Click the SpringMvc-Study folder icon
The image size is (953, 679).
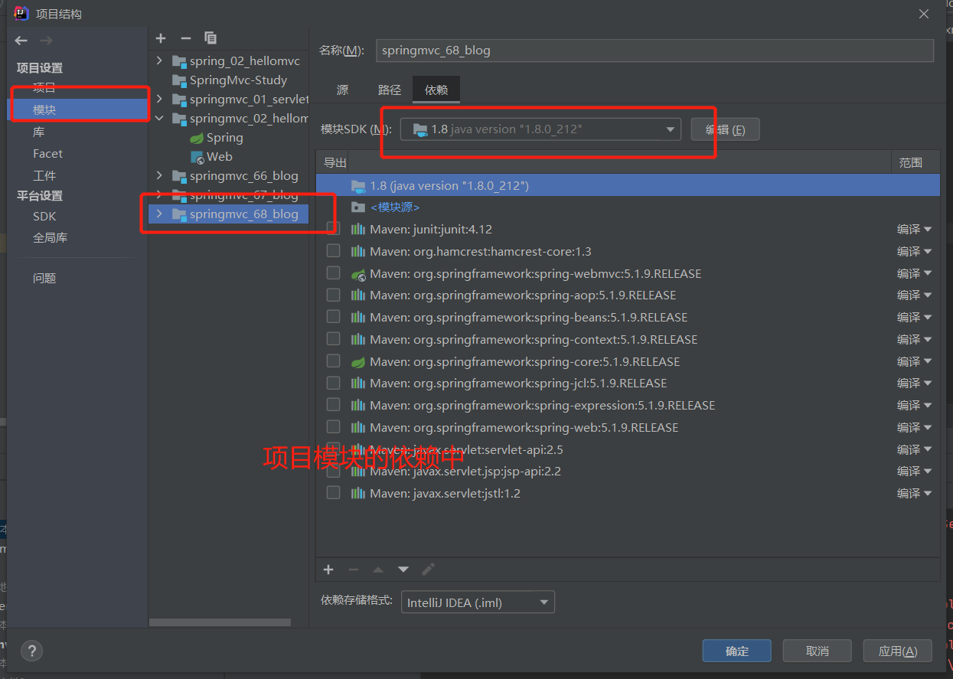click(179, 80)
